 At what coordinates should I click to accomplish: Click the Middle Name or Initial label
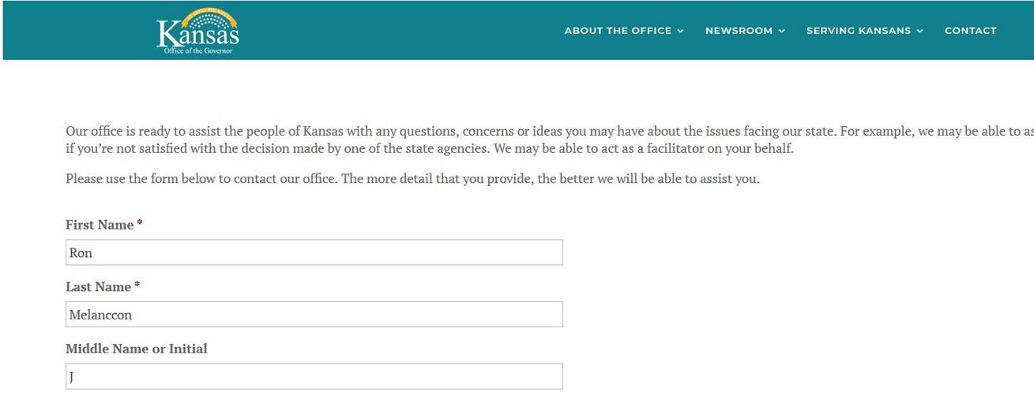point(137,349)
